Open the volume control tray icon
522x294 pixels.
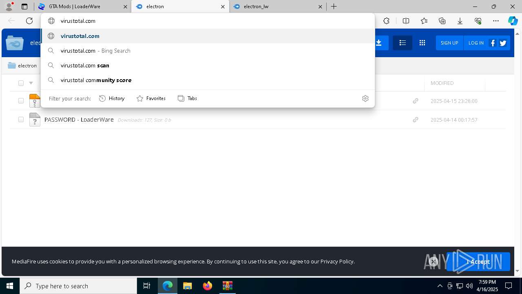click(469, 286)
